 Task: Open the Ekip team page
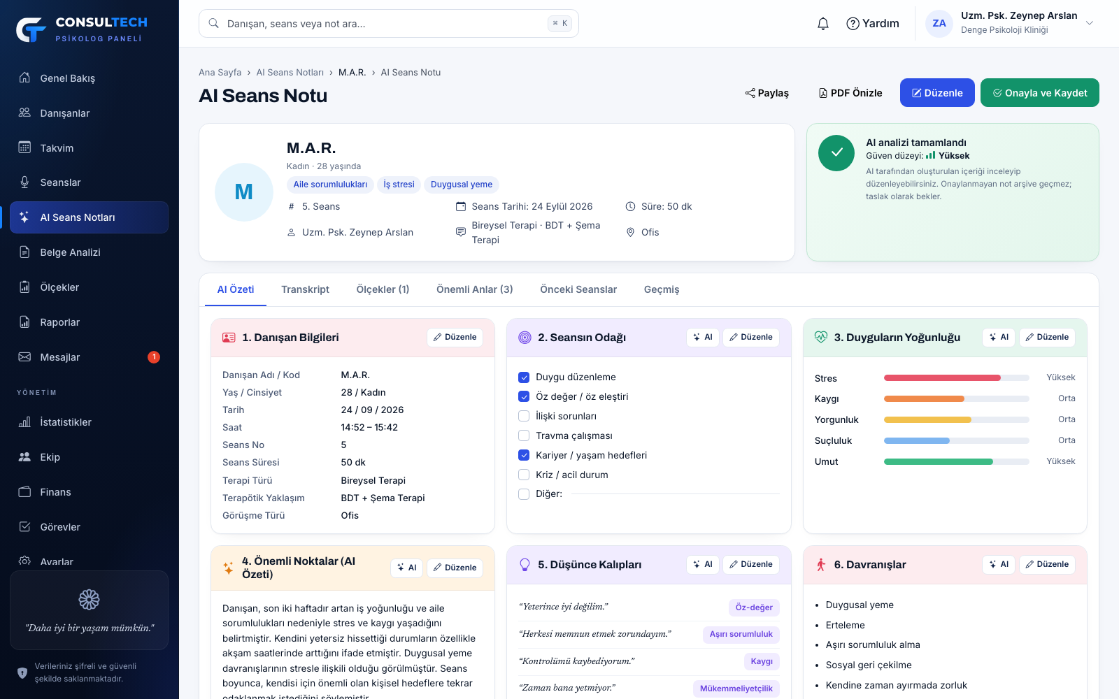(90, 457)
